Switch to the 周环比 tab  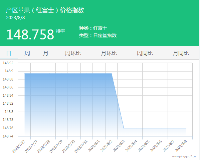(x=73, y=53)
